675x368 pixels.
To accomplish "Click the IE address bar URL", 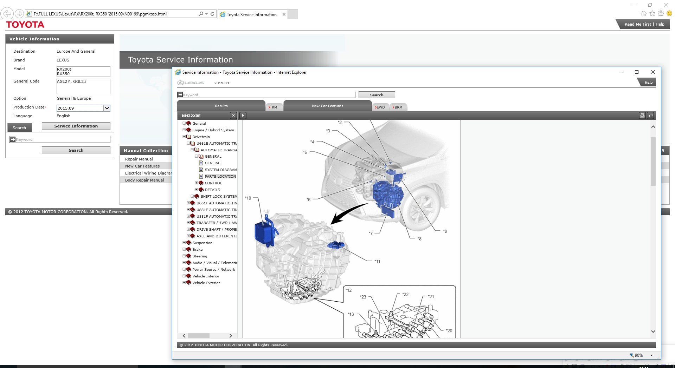I will click(100, 14).
